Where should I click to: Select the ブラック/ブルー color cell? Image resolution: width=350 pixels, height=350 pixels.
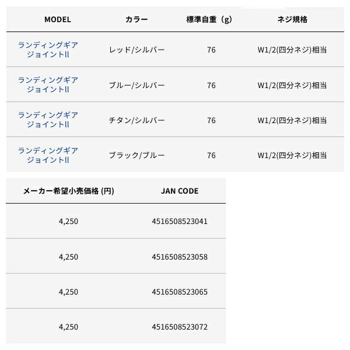pyautogui.click(x=137, y=155)
